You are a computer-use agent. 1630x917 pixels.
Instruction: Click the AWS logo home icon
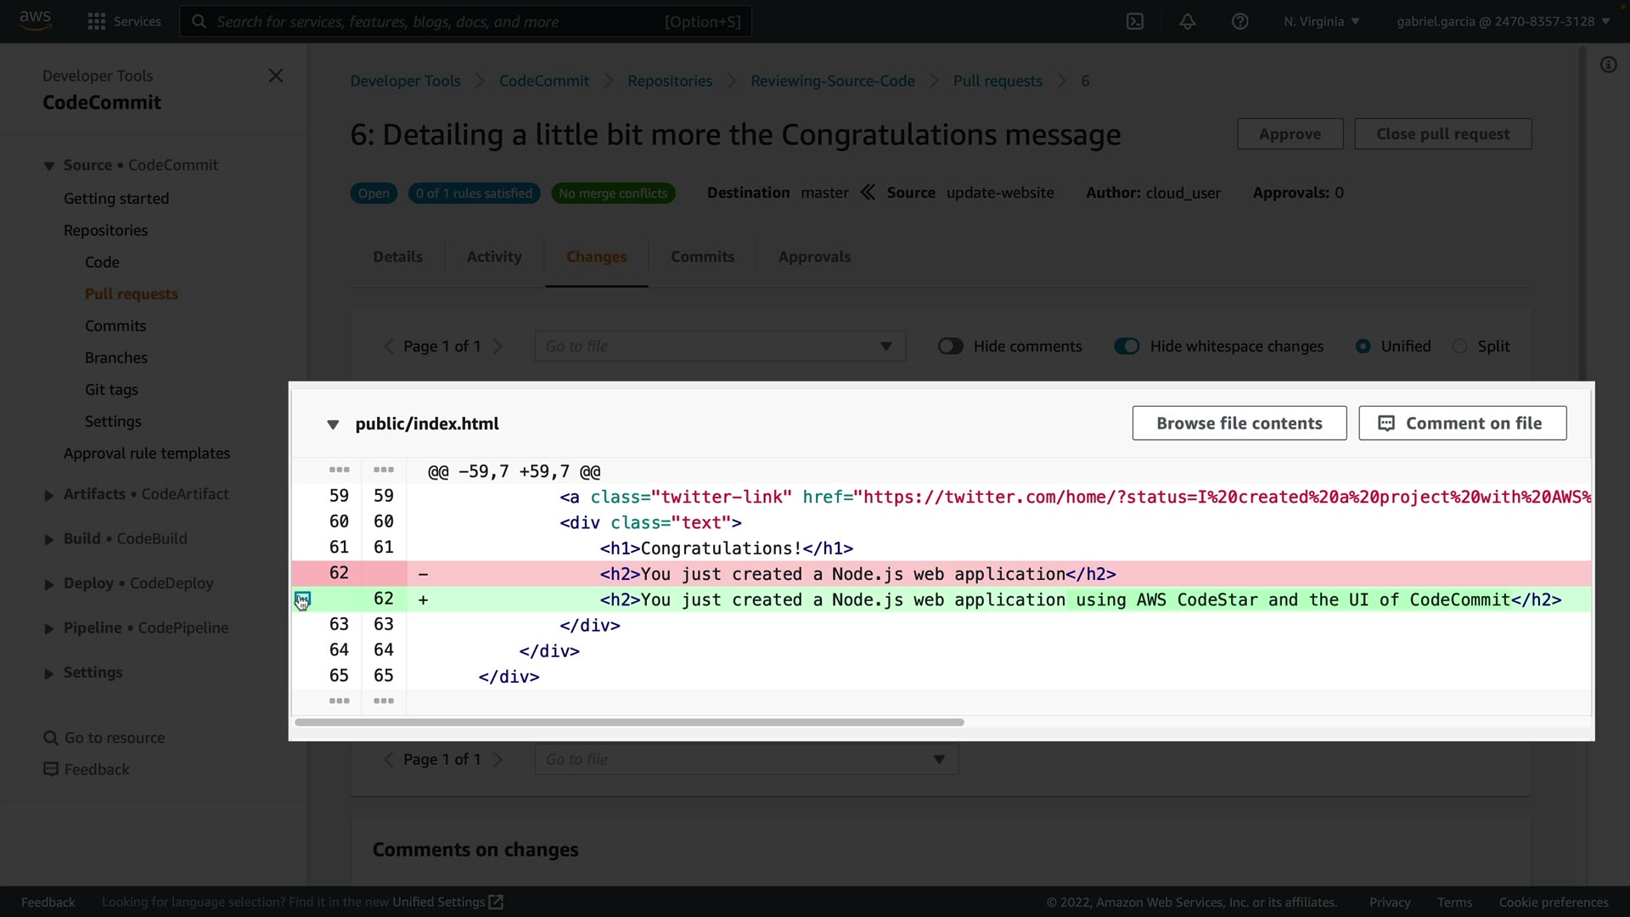(35, 20)
